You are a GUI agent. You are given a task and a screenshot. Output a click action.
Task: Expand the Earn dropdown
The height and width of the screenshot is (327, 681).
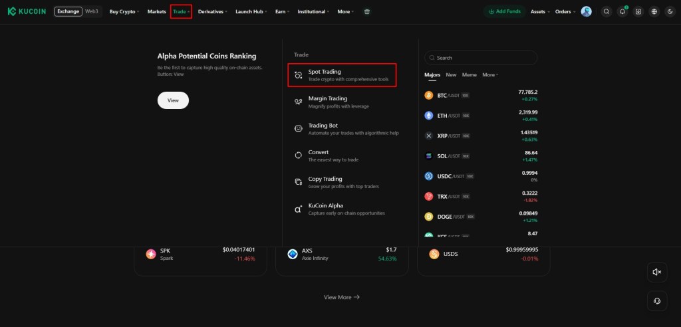click(282, 12)
